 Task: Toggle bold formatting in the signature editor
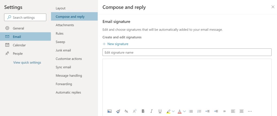pyautogui.click(x=143, y=111)
